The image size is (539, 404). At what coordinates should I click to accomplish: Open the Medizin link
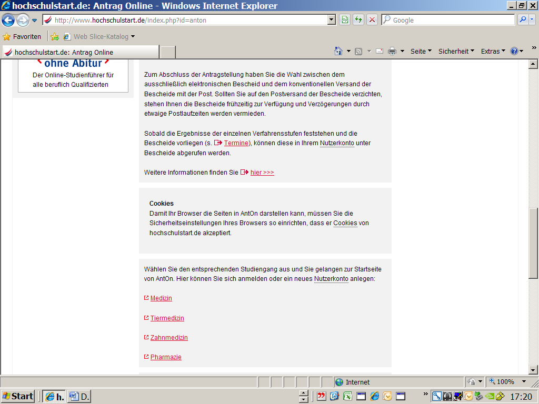[161, 298]
